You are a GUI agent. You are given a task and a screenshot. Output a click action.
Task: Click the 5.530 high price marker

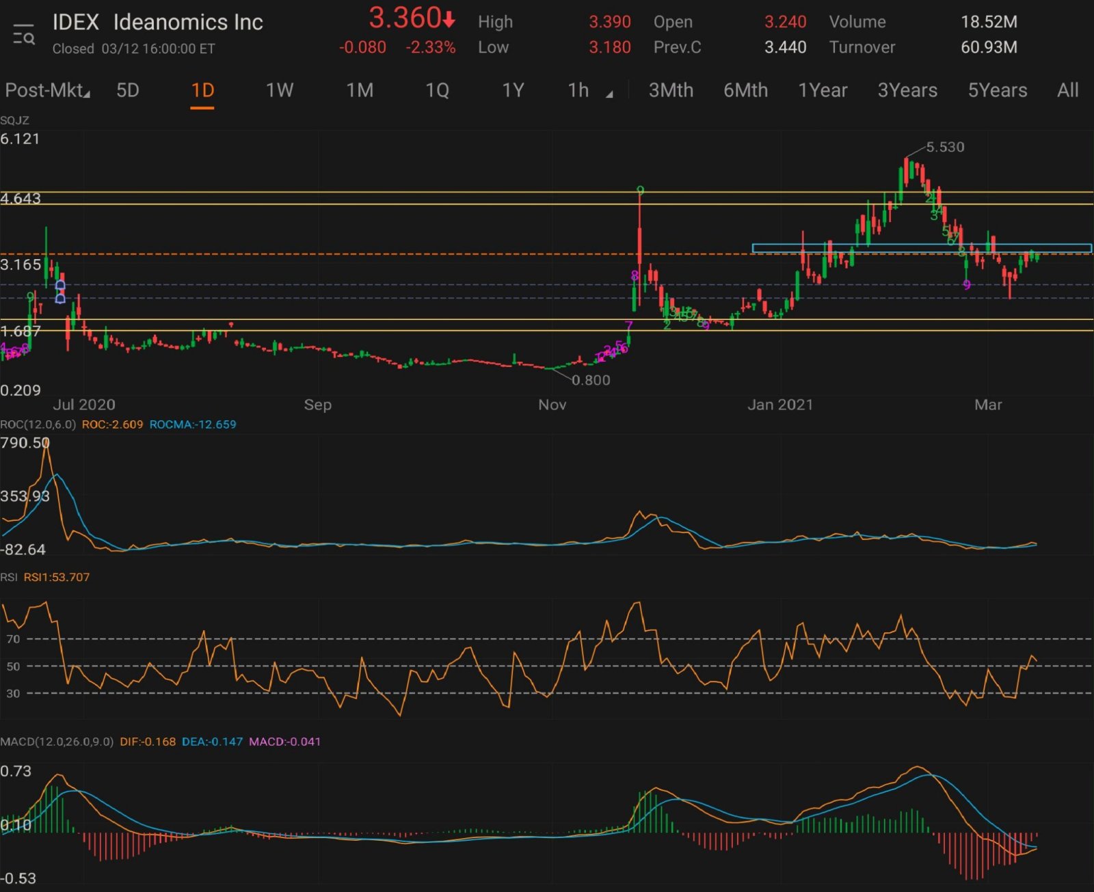point(945,147)
